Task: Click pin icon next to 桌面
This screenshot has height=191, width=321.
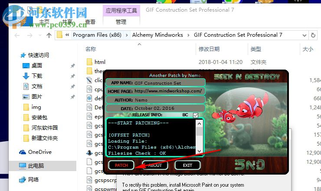Action: point(73,66)
